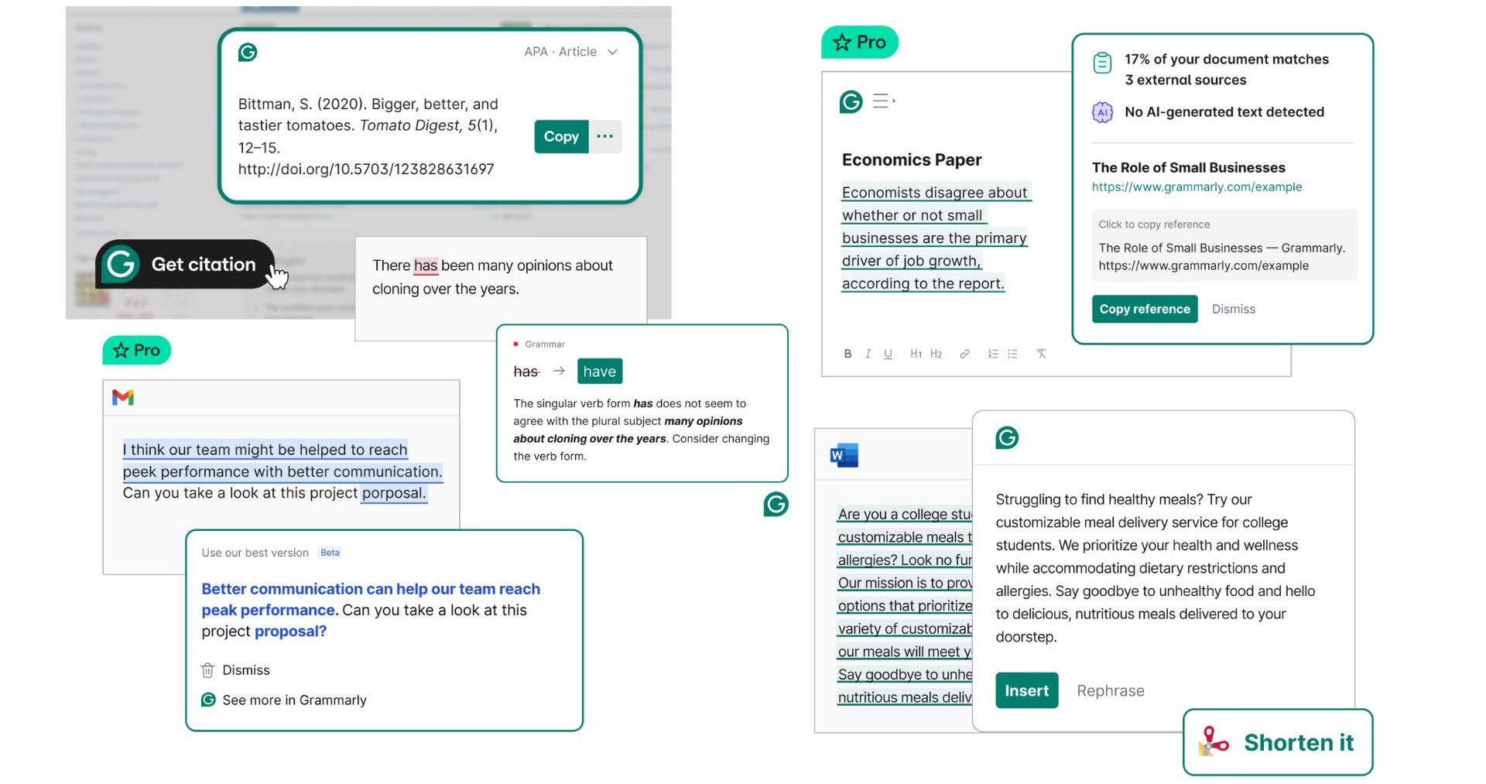Click the Economics Paper title
Viewport: 1486px width, 784px height.
[912, 159]
